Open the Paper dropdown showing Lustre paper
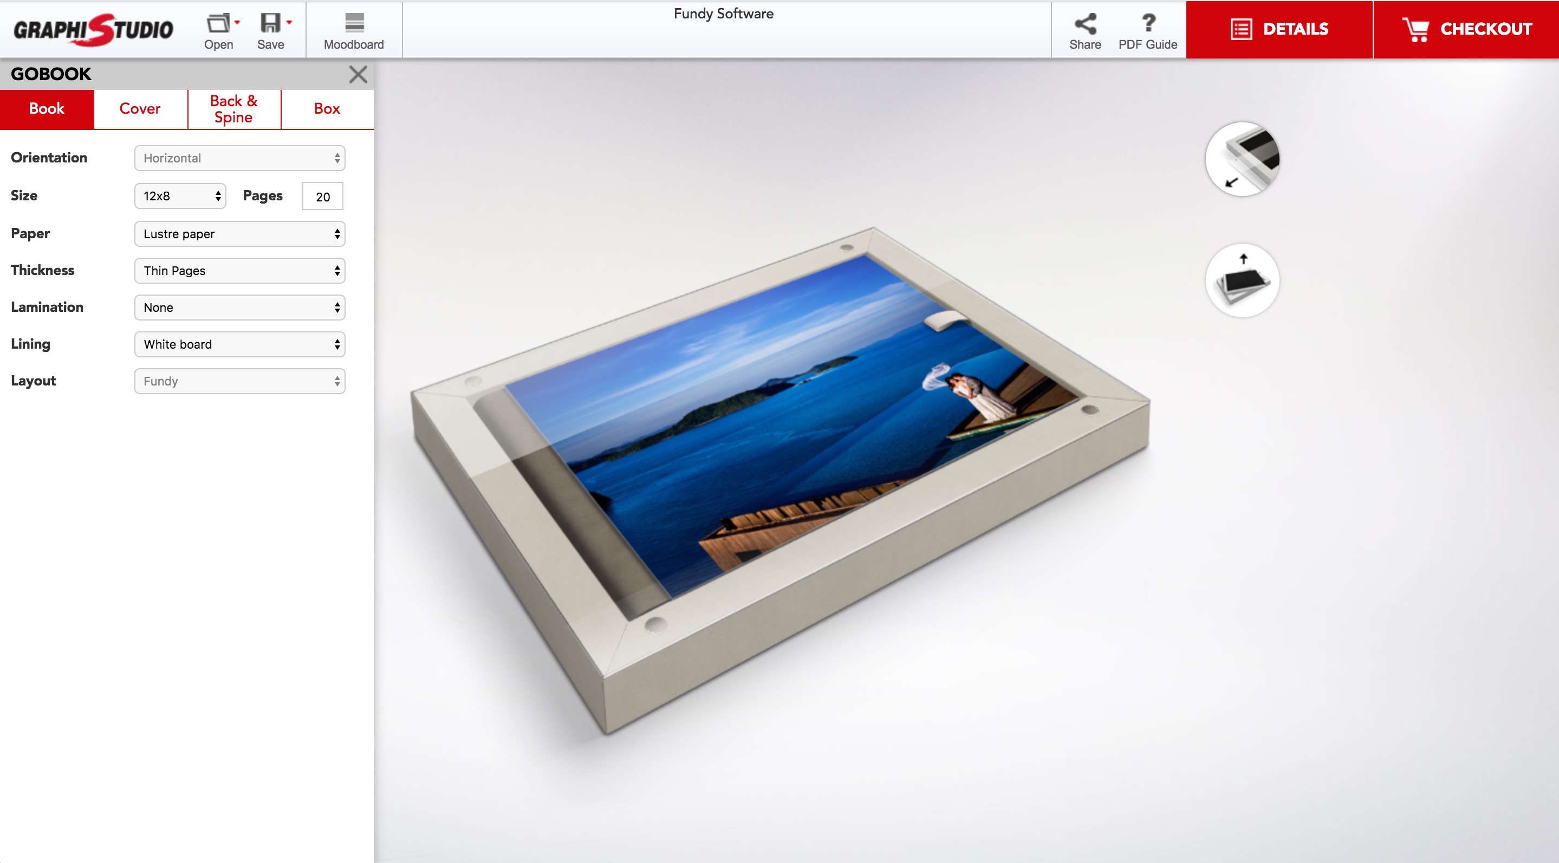The width and height of the screenshot is (1559, 863). pyautogui.click(x=239, y=233)
